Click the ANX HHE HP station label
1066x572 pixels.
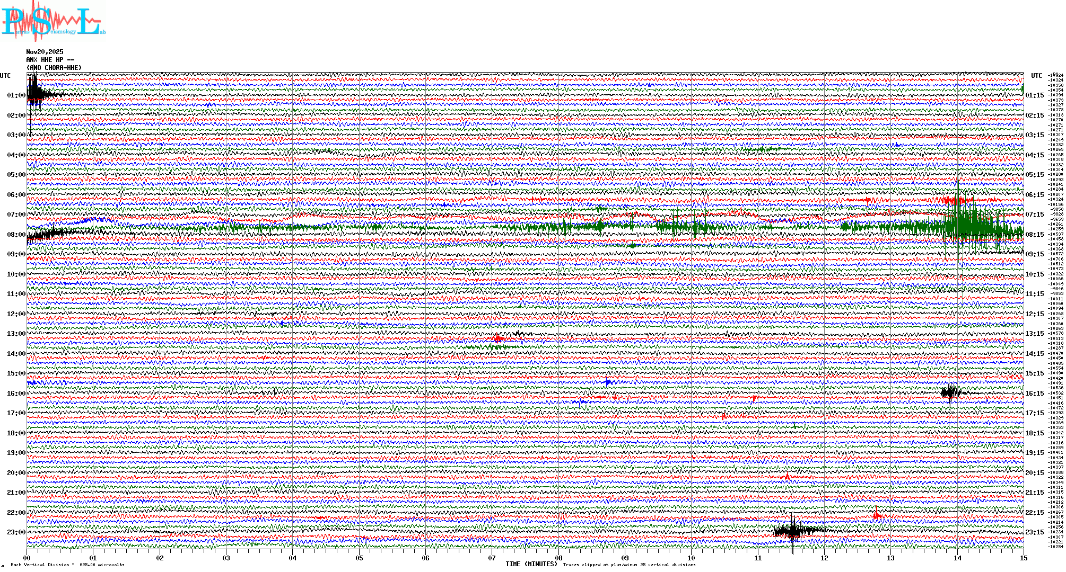point(50,60)
